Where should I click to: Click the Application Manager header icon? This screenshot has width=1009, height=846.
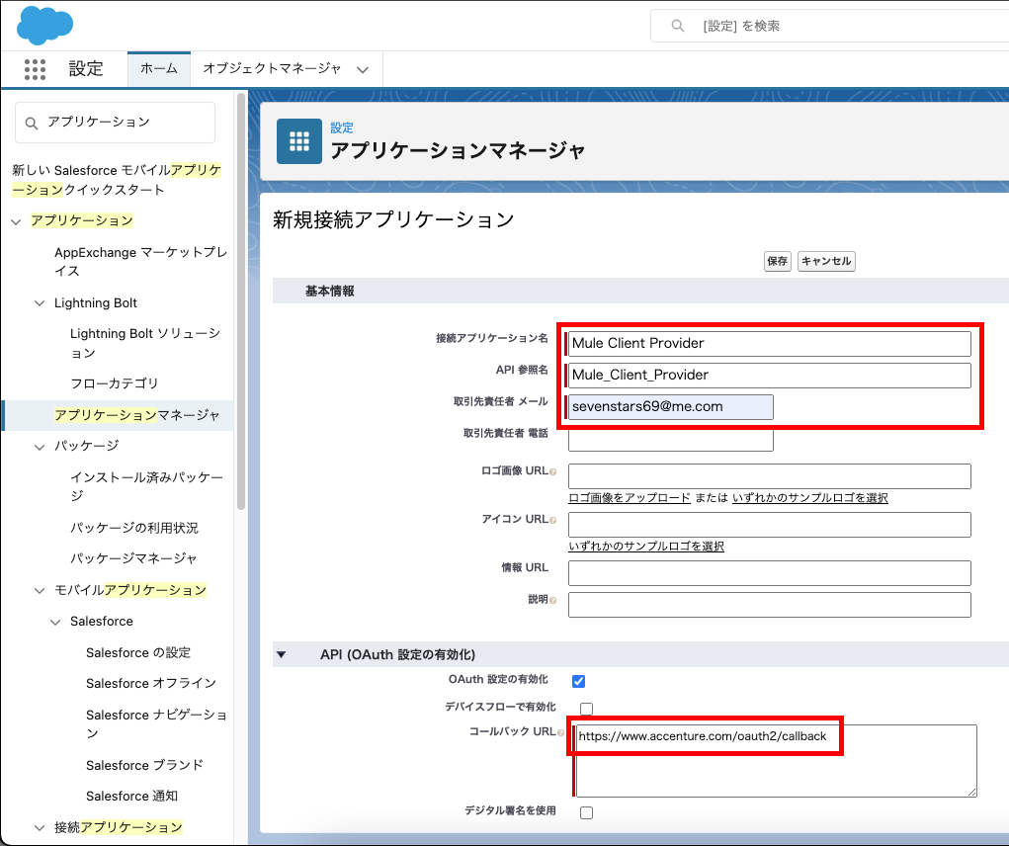click(298, 141)
